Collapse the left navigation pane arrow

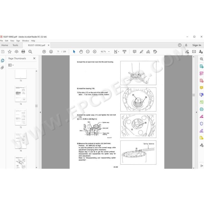40,112
